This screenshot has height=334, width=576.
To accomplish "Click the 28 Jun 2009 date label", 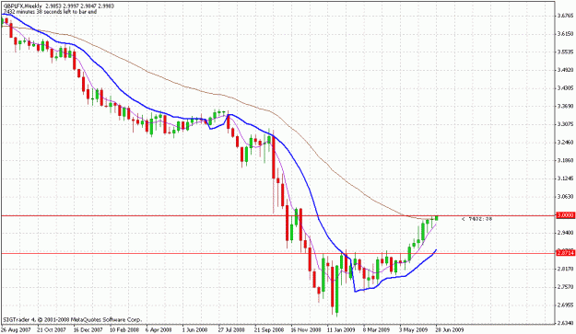I will click(x=449, y=330).
